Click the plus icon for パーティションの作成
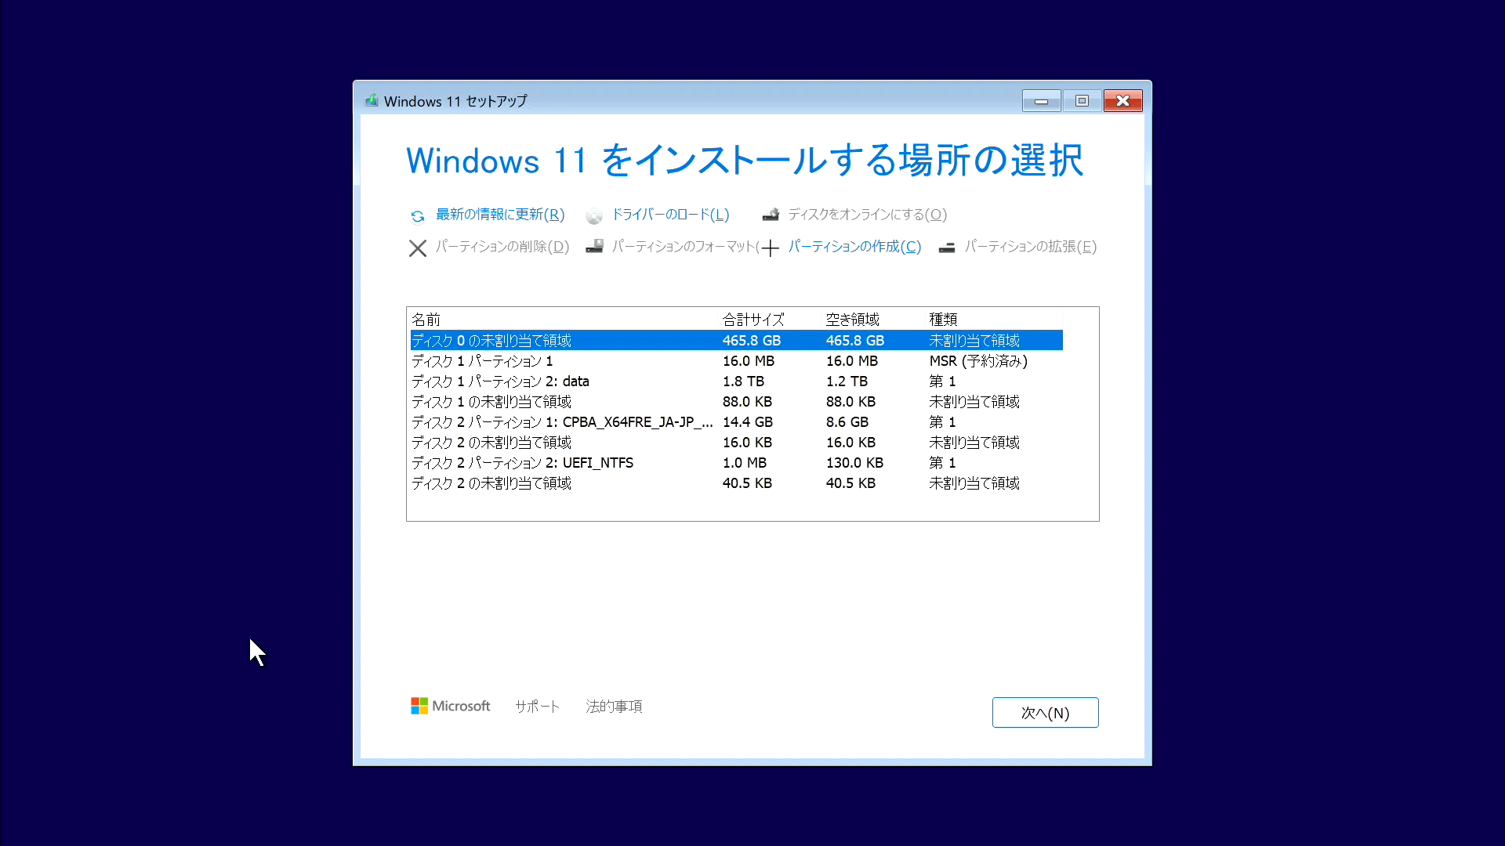The height and width of the screenshot is (846, 1505). tap(771, 248)
